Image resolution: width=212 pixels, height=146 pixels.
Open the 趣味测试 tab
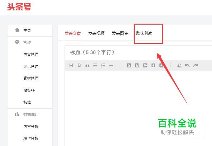[144, 33]
